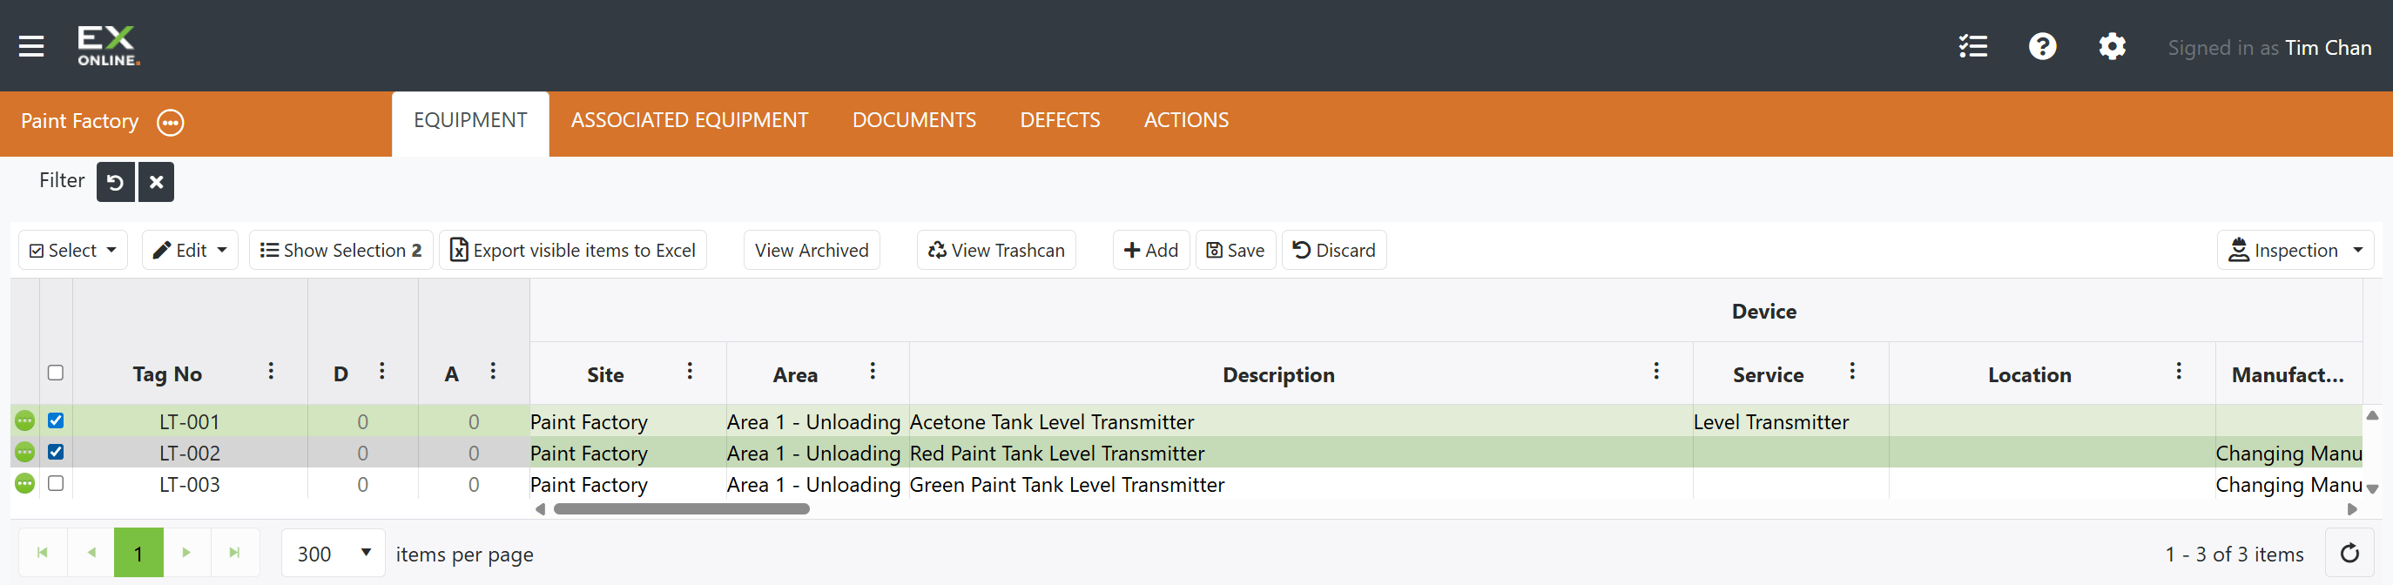The width and height of the screenshot is (2393, 585).
Task: Open green row menu for LT-002
Action: point(25,452)
